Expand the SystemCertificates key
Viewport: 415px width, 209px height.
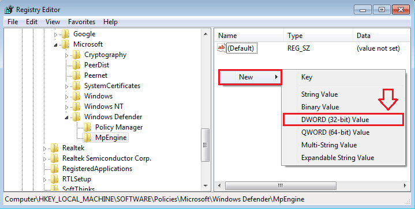[67, 86]
